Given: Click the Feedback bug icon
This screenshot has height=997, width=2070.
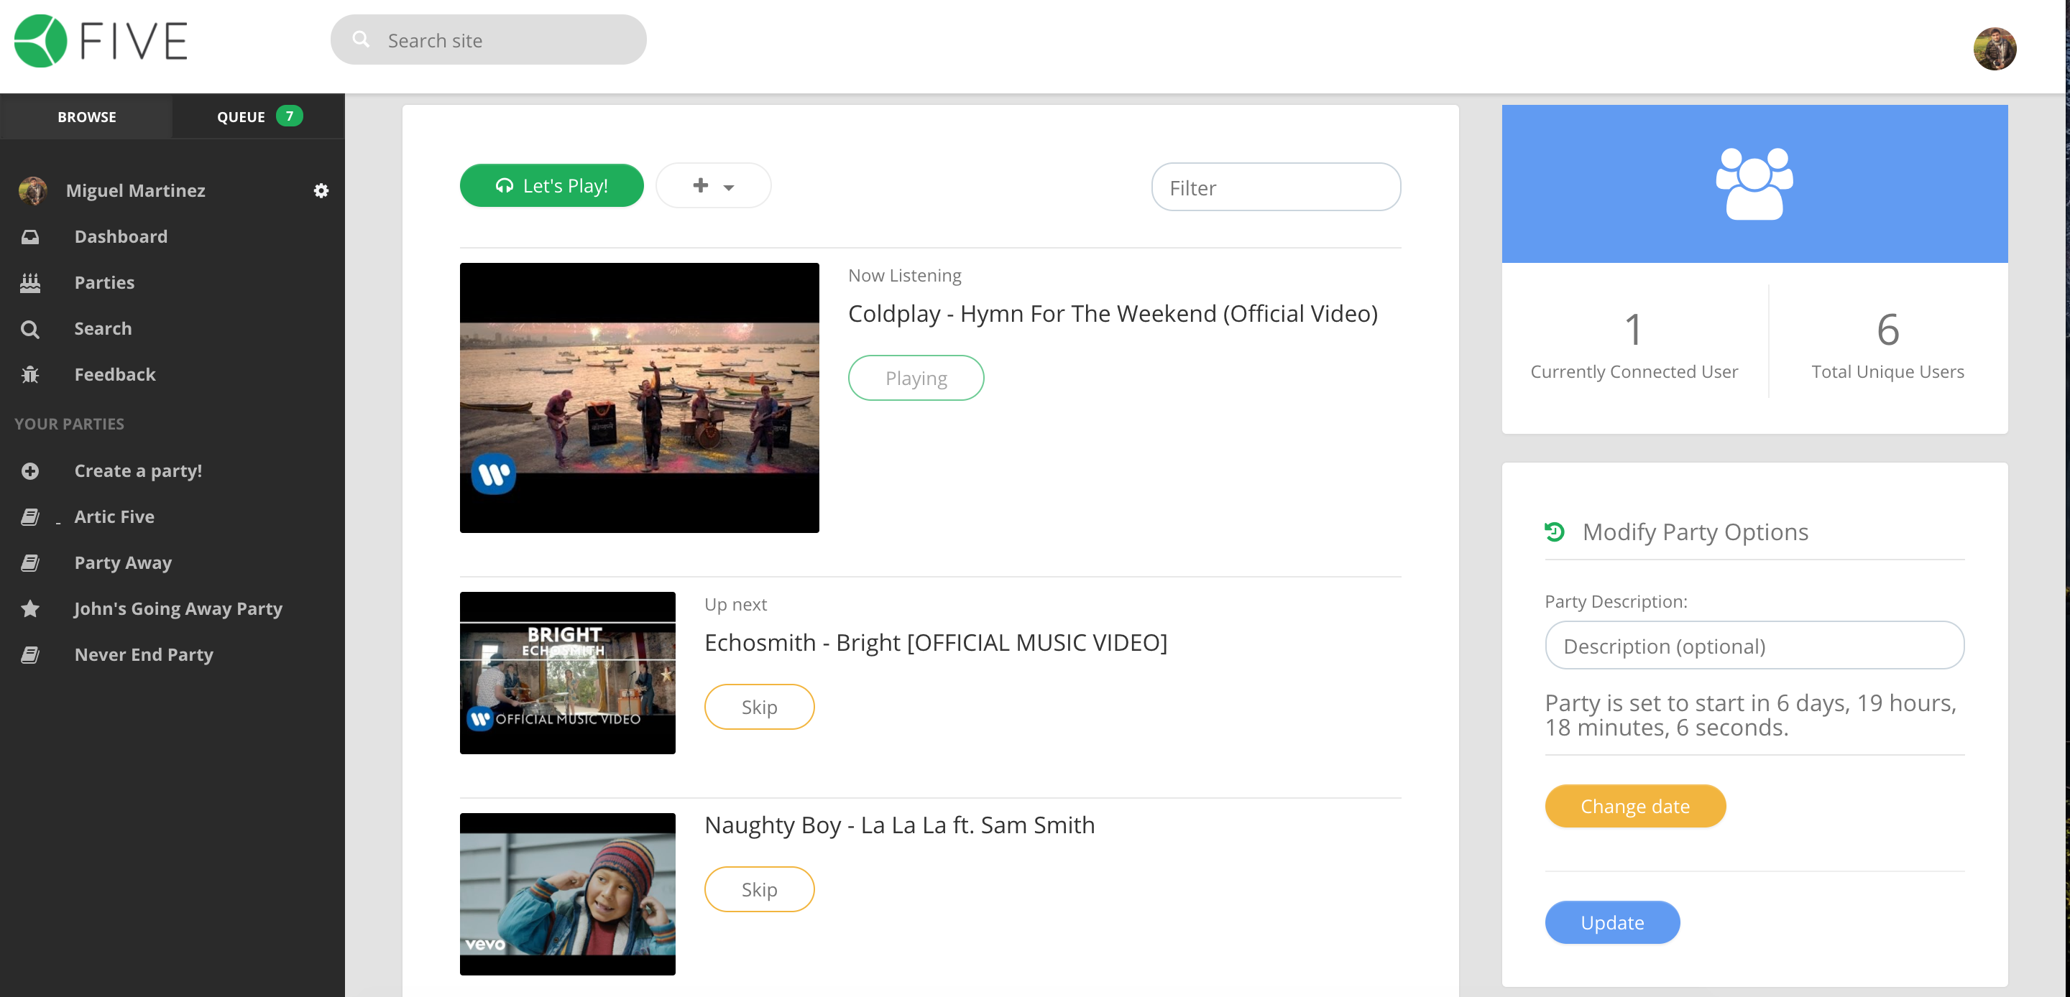Looking at the screenshot, I should click(29, 374).
